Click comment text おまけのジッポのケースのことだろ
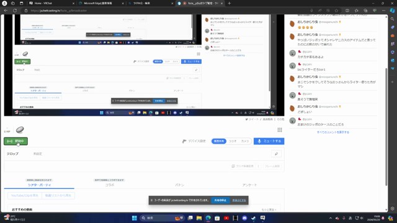 pyautogui.click(x=321, y=125)
